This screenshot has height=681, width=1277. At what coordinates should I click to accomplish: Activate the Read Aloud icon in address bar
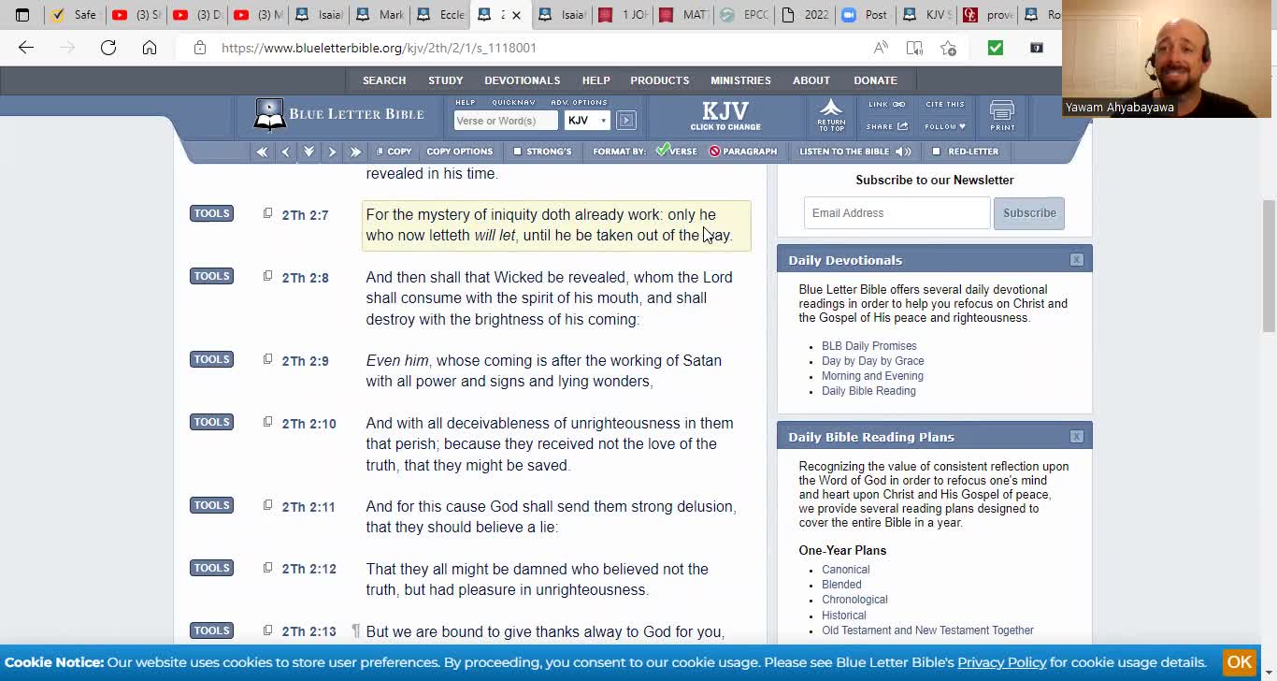pos(881,48)
